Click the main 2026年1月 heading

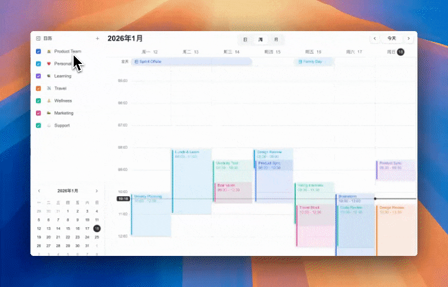(x=125, y=38)
